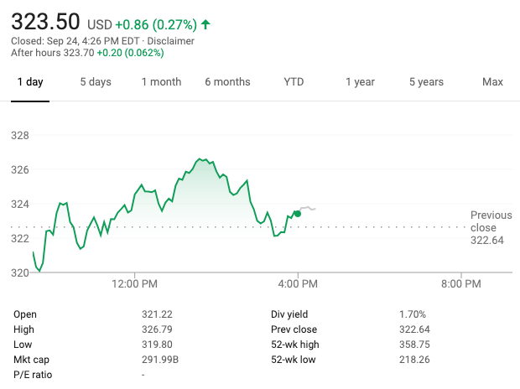
Task: Open the 1 month chart tab
Action: coord(161,82)
